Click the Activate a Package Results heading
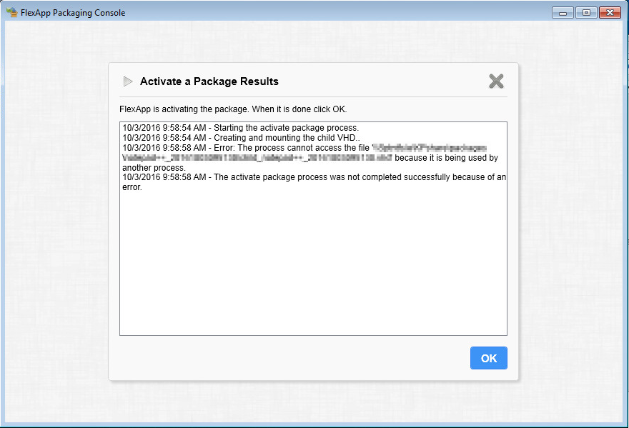Viewport: 629px width, 428px height. [x=209, y=81]
